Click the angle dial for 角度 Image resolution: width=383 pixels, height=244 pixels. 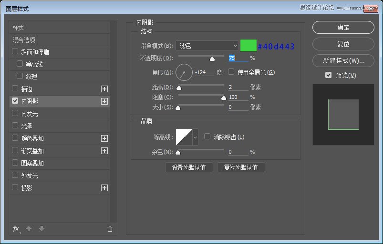[183, 73]
